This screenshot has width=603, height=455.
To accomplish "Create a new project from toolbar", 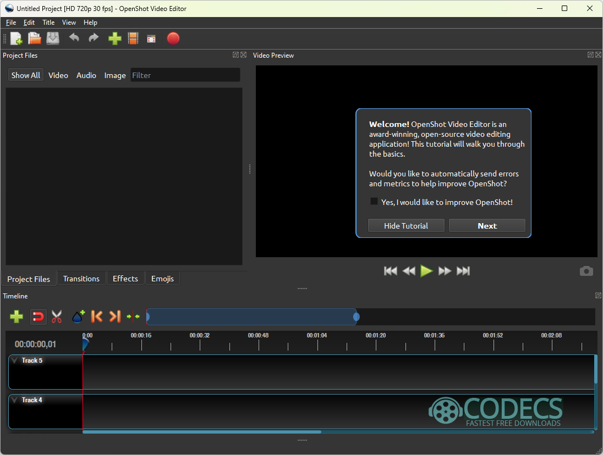I will (x=16, y=38).
